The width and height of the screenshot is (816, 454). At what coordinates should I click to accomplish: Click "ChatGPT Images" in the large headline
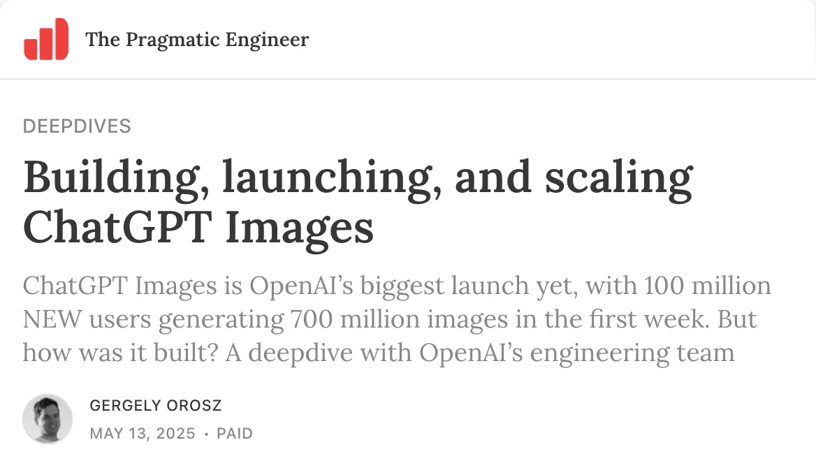(x=198, y=228)
